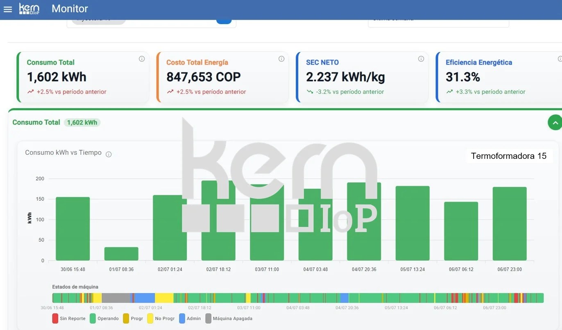Select the short chart bar for 01/07 08:36
Screen dimensions: 562x330
coord(121,254)
